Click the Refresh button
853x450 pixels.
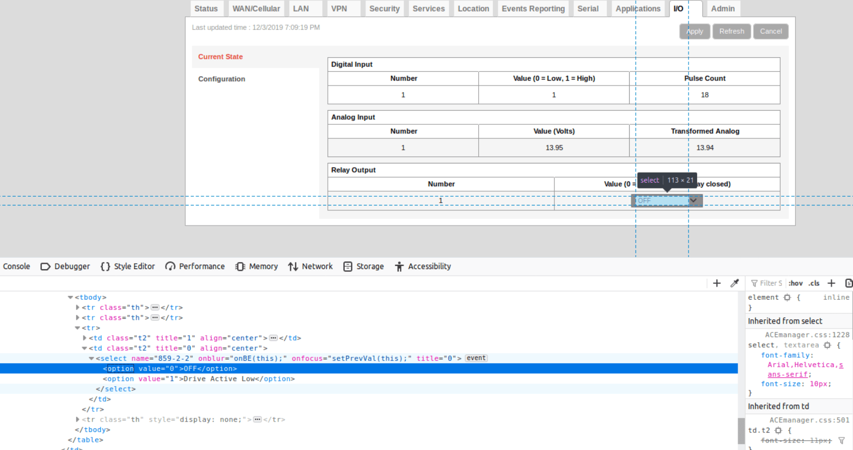pos(732,31)
